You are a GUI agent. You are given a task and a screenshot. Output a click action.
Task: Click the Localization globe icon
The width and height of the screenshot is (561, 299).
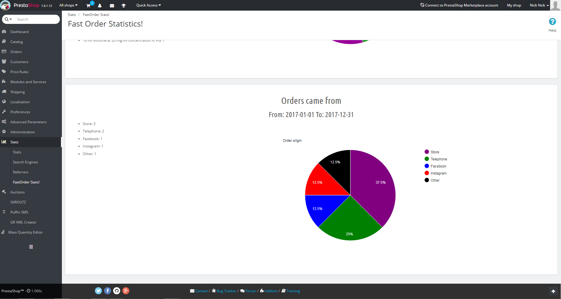(x=4, y=102)
